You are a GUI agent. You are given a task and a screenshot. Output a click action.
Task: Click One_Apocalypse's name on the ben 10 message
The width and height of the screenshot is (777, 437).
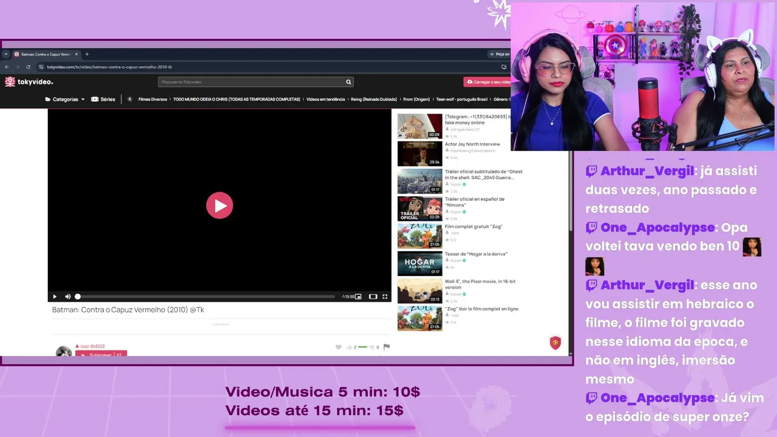pyautogui.click(x=657, y=228)
